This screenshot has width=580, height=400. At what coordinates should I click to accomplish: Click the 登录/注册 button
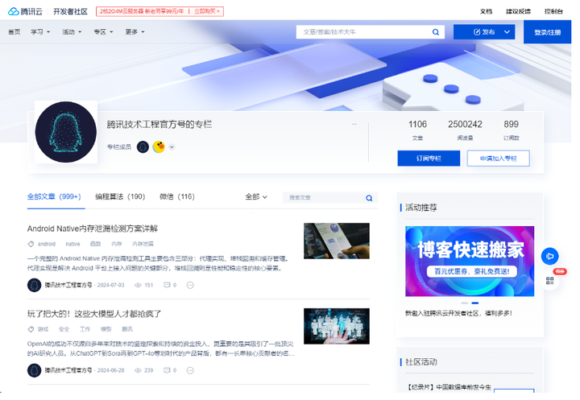click(x=548, y=32)
